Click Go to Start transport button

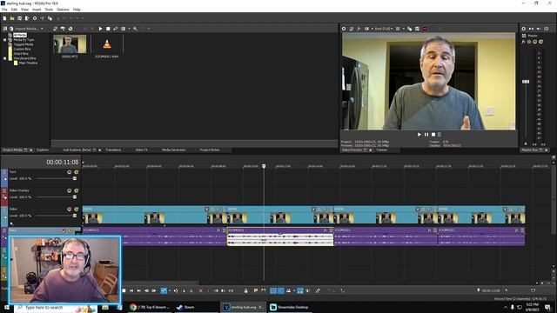coord(131,290)
